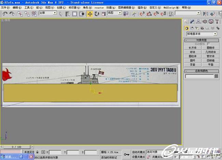Open the 工具 menu
This screenshot has height=160, width=222.
click(x=29, y=8)
